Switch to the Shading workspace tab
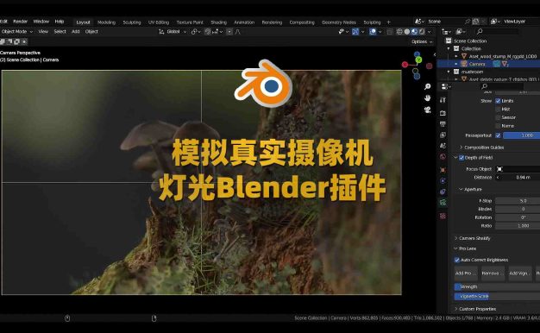 pos(219,22)
